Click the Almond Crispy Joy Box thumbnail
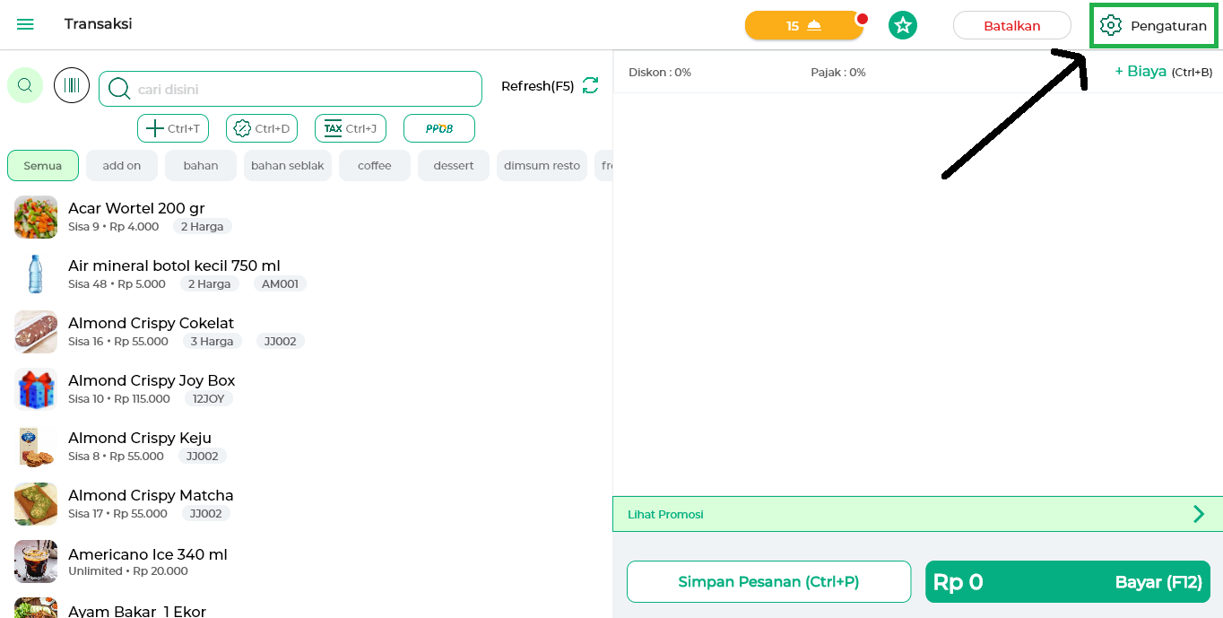 click(x=36, y=389)
